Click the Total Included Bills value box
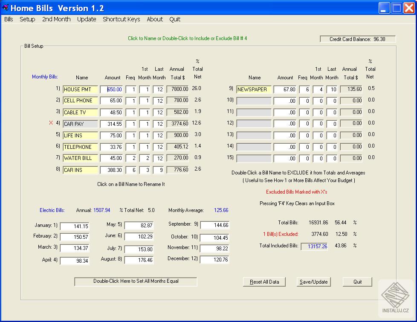The image size is (417, 322). pyautogui.click(x=314, y=247)
